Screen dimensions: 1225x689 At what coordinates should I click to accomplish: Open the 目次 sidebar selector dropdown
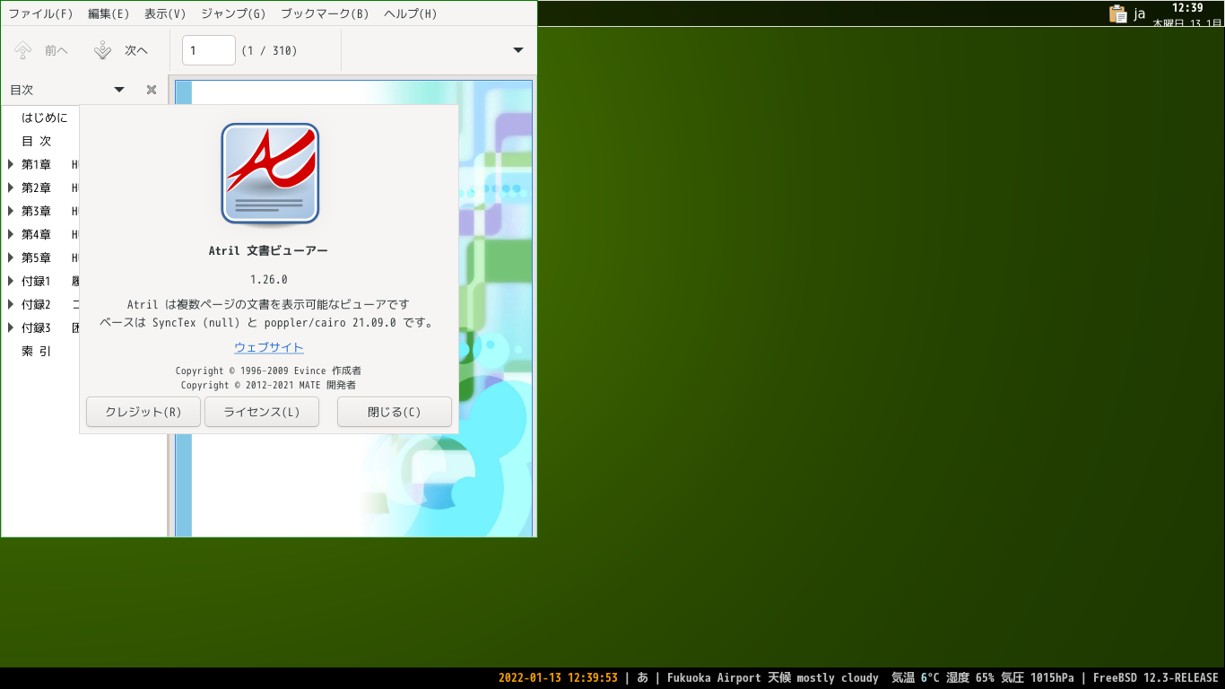click(x=119, y=90)
